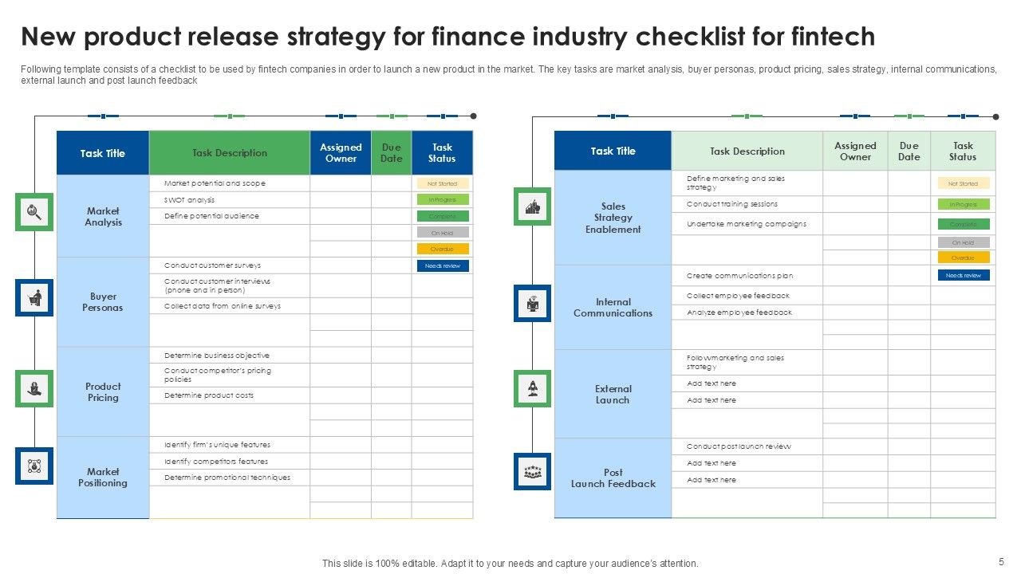1021x574 pixels.
Task: Select the Buyer Personas shopper icon
Action: (x=34, y=299)
